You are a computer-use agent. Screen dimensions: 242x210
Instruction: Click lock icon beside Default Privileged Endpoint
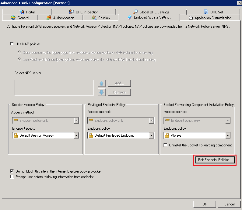click(91, 135)
